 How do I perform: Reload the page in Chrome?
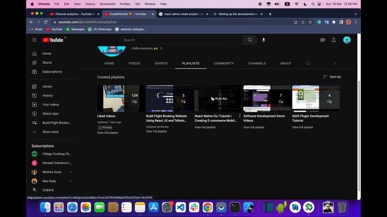(46, 22)
